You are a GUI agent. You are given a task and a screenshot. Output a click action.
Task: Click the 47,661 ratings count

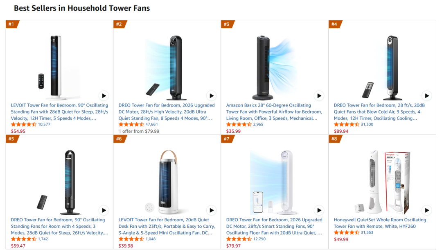152,124
